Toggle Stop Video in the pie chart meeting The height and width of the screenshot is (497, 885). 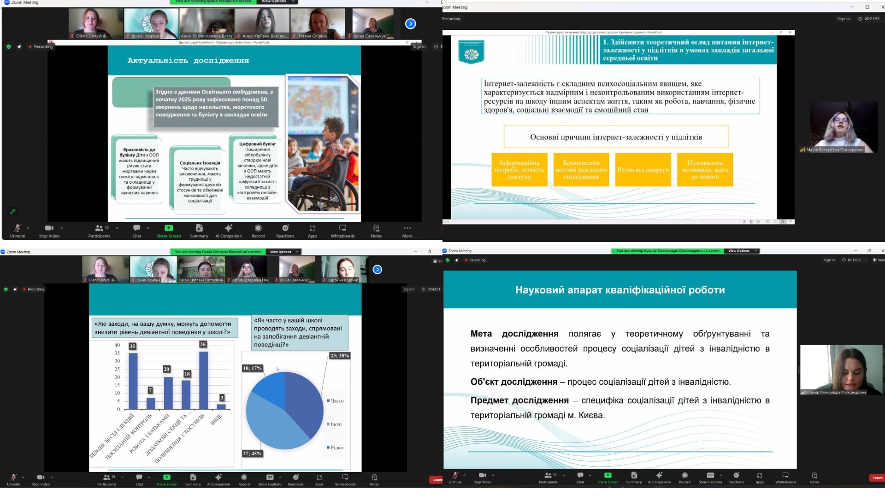pos(41,480)
